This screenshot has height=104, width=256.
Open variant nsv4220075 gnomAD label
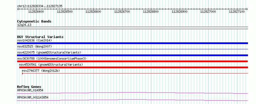click(x=49, y=52)
